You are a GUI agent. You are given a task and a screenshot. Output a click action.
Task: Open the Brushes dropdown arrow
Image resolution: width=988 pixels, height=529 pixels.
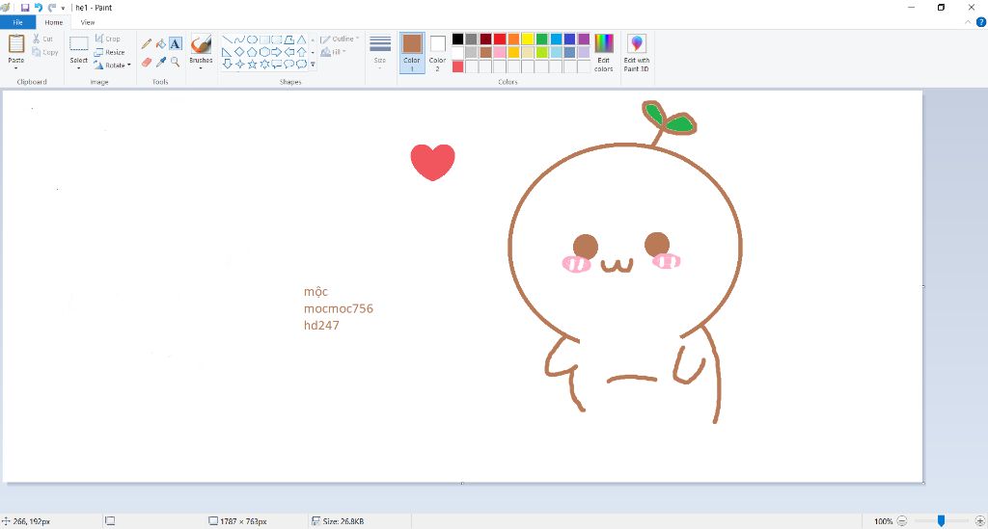[201, 68]
